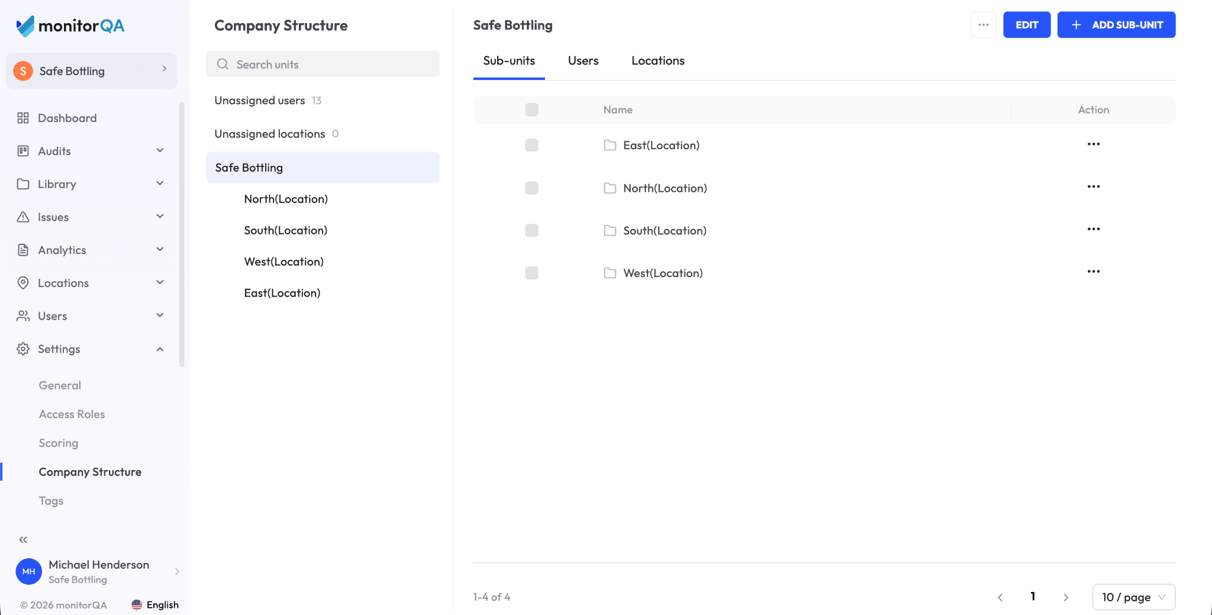The height and width of the screenshot is (615, 1212).
Task: Open the Dashboard grid icon
Action: (23, 118)
